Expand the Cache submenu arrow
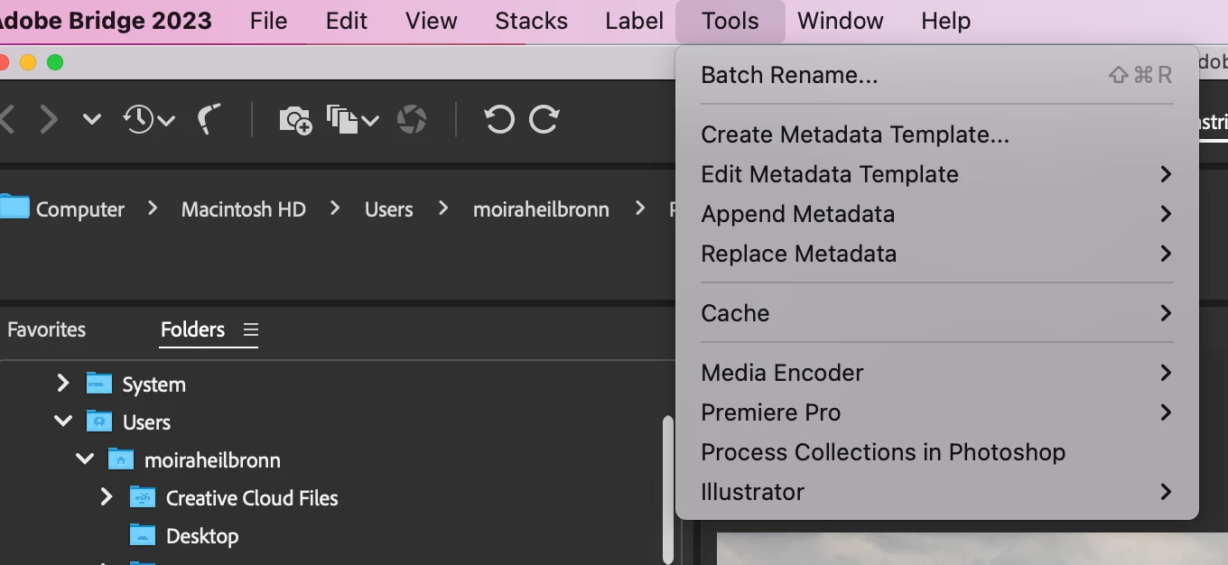1228x565 pixels. [x=1166, y=313]
